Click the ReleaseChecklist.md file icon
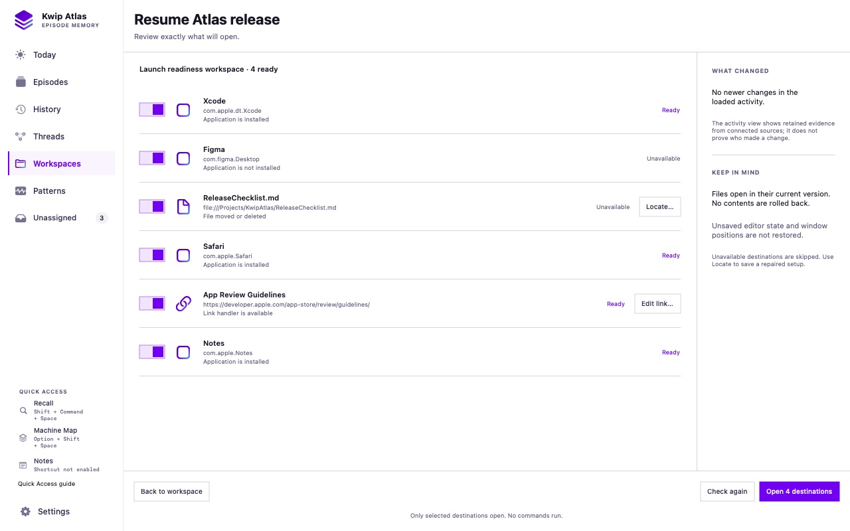Screen dimensions: 850x531 (x=183, y=207)
